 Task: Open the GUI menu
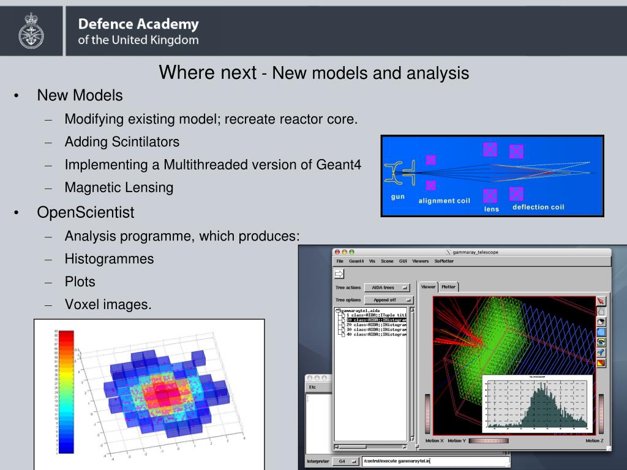[403, 261]
